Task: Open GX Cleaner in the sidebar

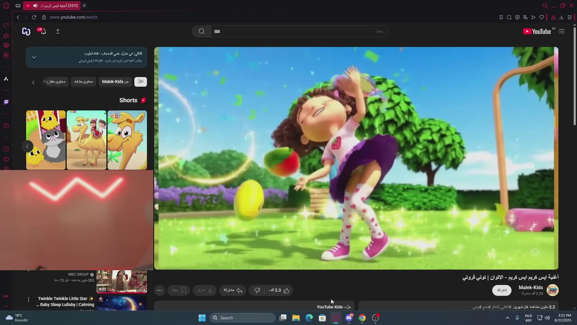Action: point(6,36)
